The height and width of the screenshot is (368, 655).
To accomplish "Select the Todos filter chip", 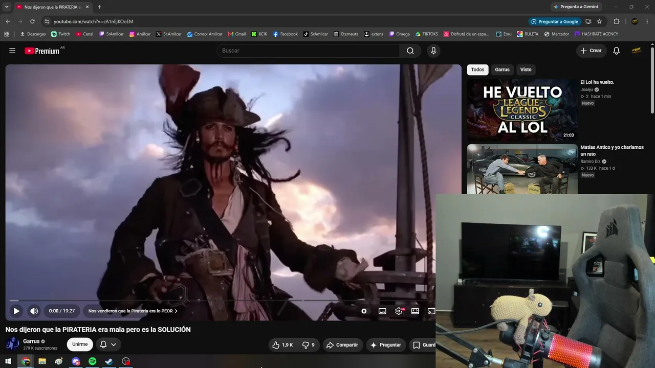I will click(x=477, y=70).
